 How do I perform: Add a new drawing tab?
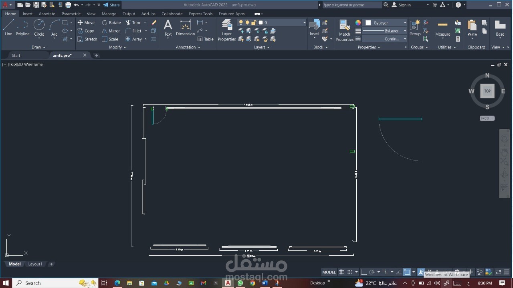(96, 55)
